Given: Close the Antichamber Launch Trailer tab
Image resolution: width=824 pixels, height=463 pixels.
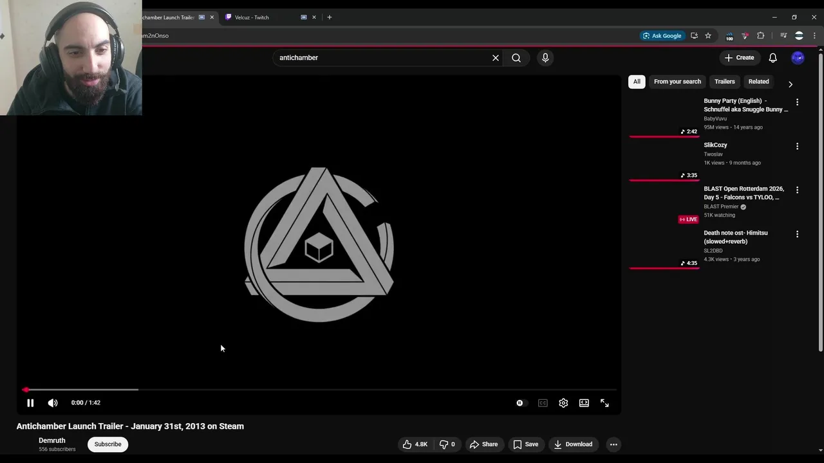Looking at the screenshot, I should pos(212,17).
